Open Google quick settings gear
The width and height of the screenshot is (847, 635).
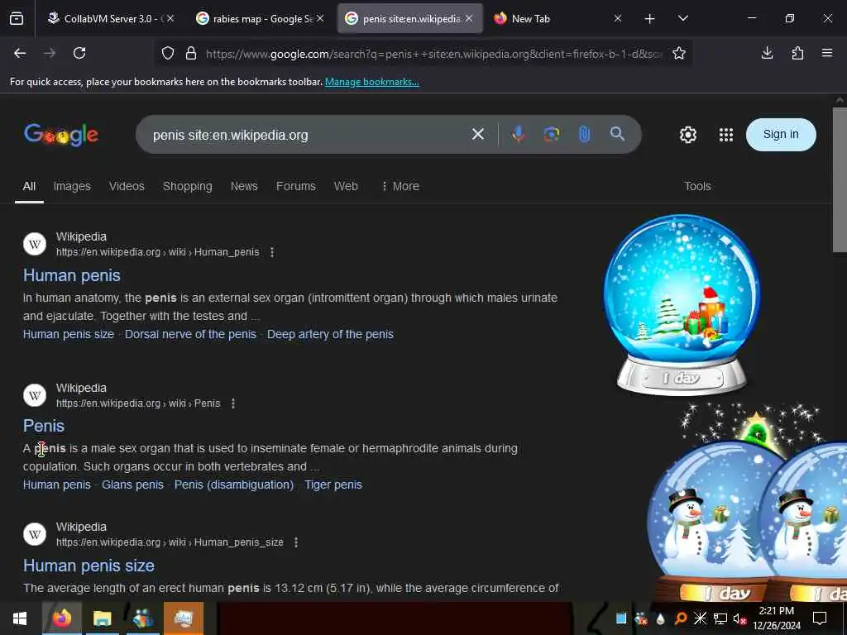687,135
